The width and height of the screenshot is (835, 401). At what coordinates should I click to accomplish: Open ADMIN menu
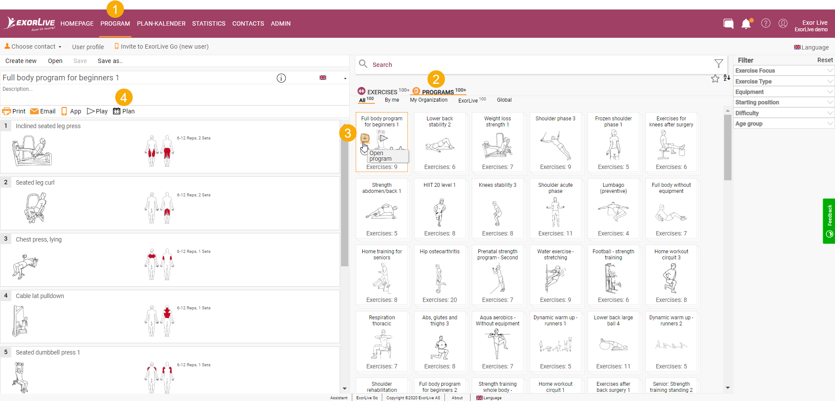click(281, 23)
